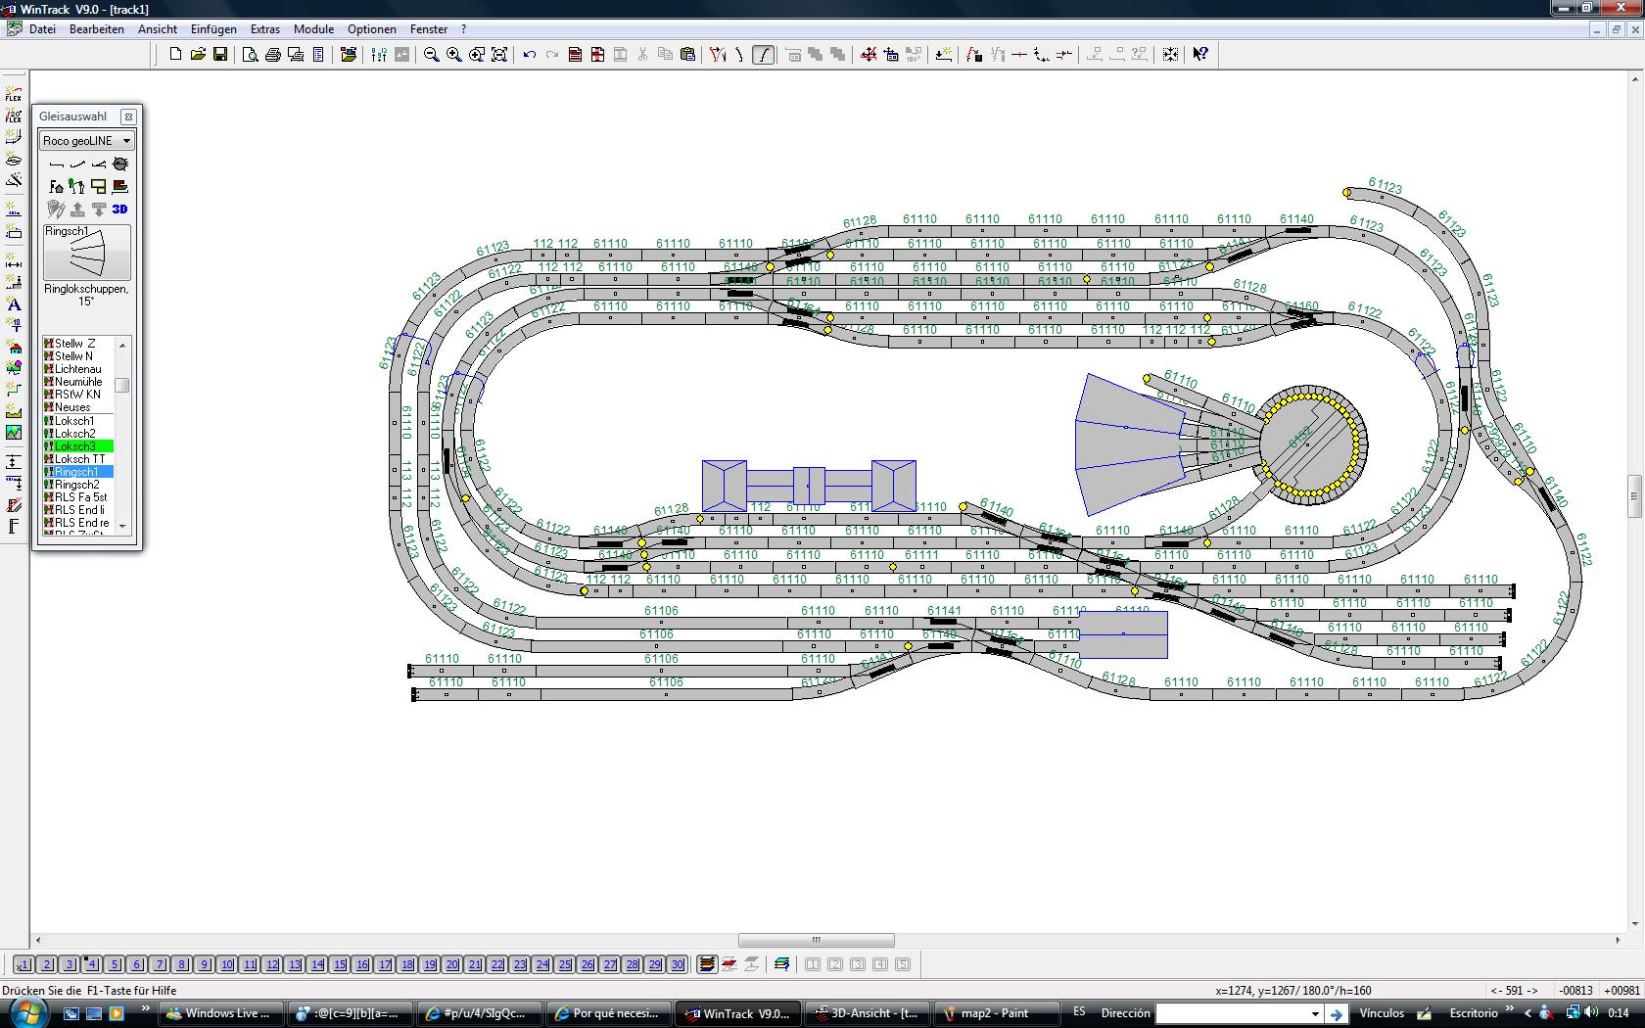
Task: Expand hidden system tray icons arrow
Action: pyautogui.click(x=1527, y=1013)
